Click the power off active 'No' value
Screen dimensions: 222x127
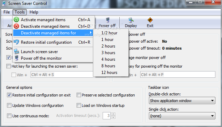point(165,41)
